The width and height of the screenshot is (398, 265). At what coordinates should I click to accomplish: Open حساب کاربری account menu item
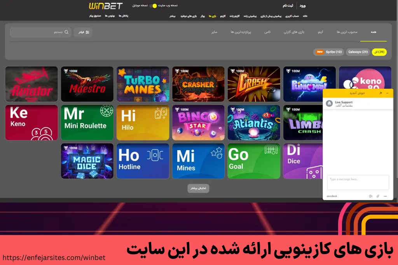tap(292, 16)
